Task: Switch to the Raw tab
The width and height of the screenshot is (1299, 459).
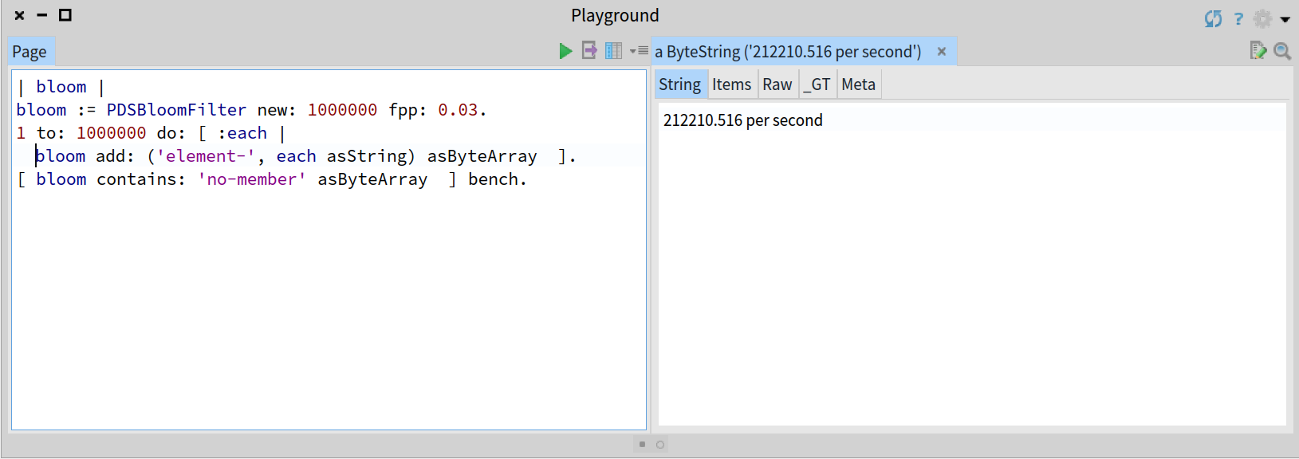Action: (x=777, y=84)
